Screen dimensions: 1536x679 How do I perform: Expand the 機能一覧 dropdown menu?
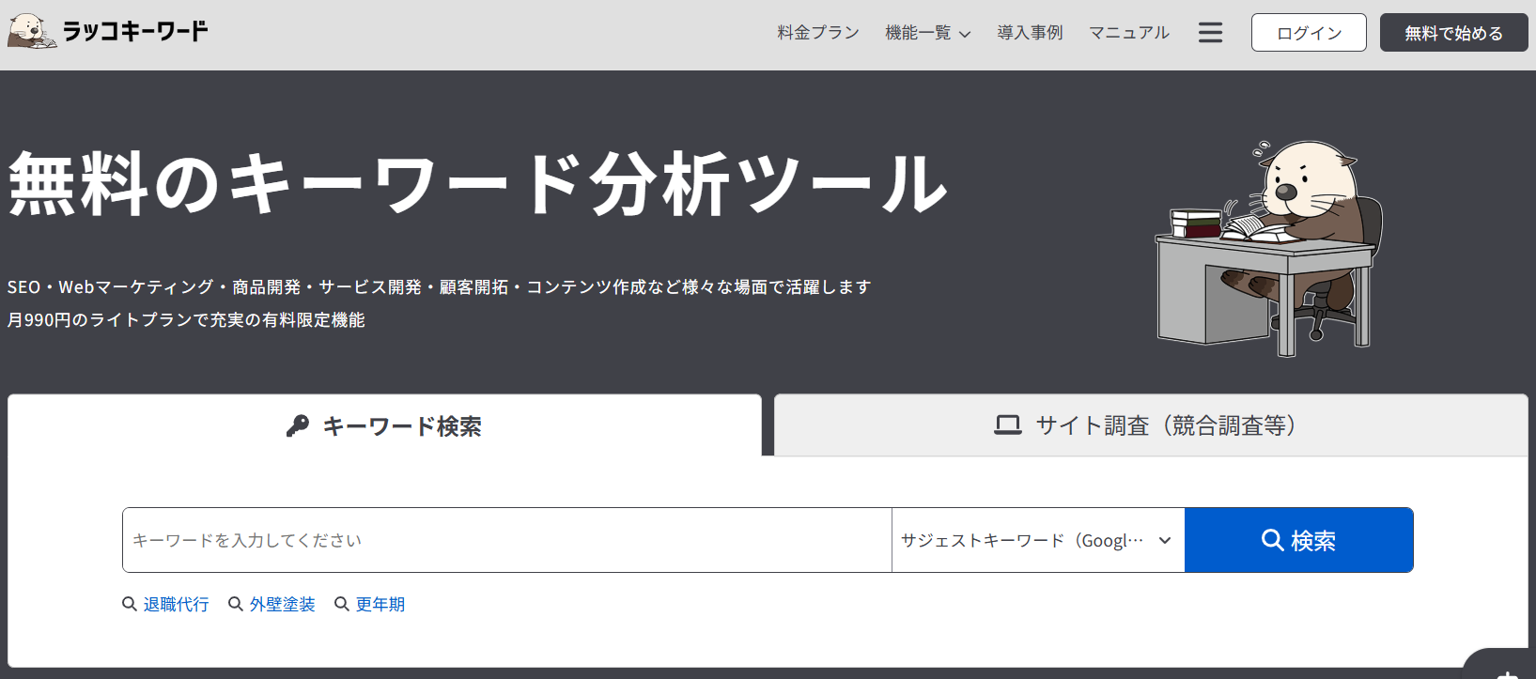[x=927, y=33]
